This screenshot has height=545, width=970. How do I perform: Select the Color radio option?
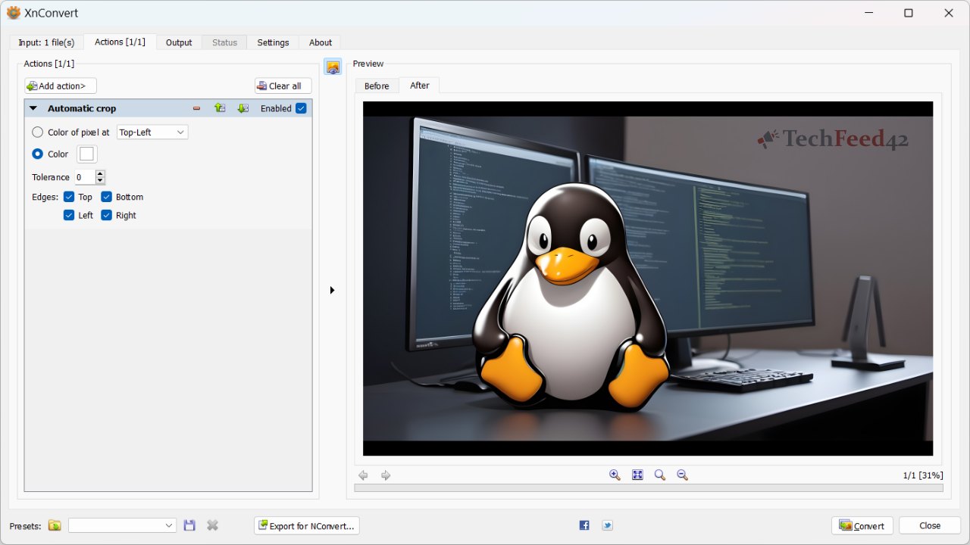tap(37, 154)
